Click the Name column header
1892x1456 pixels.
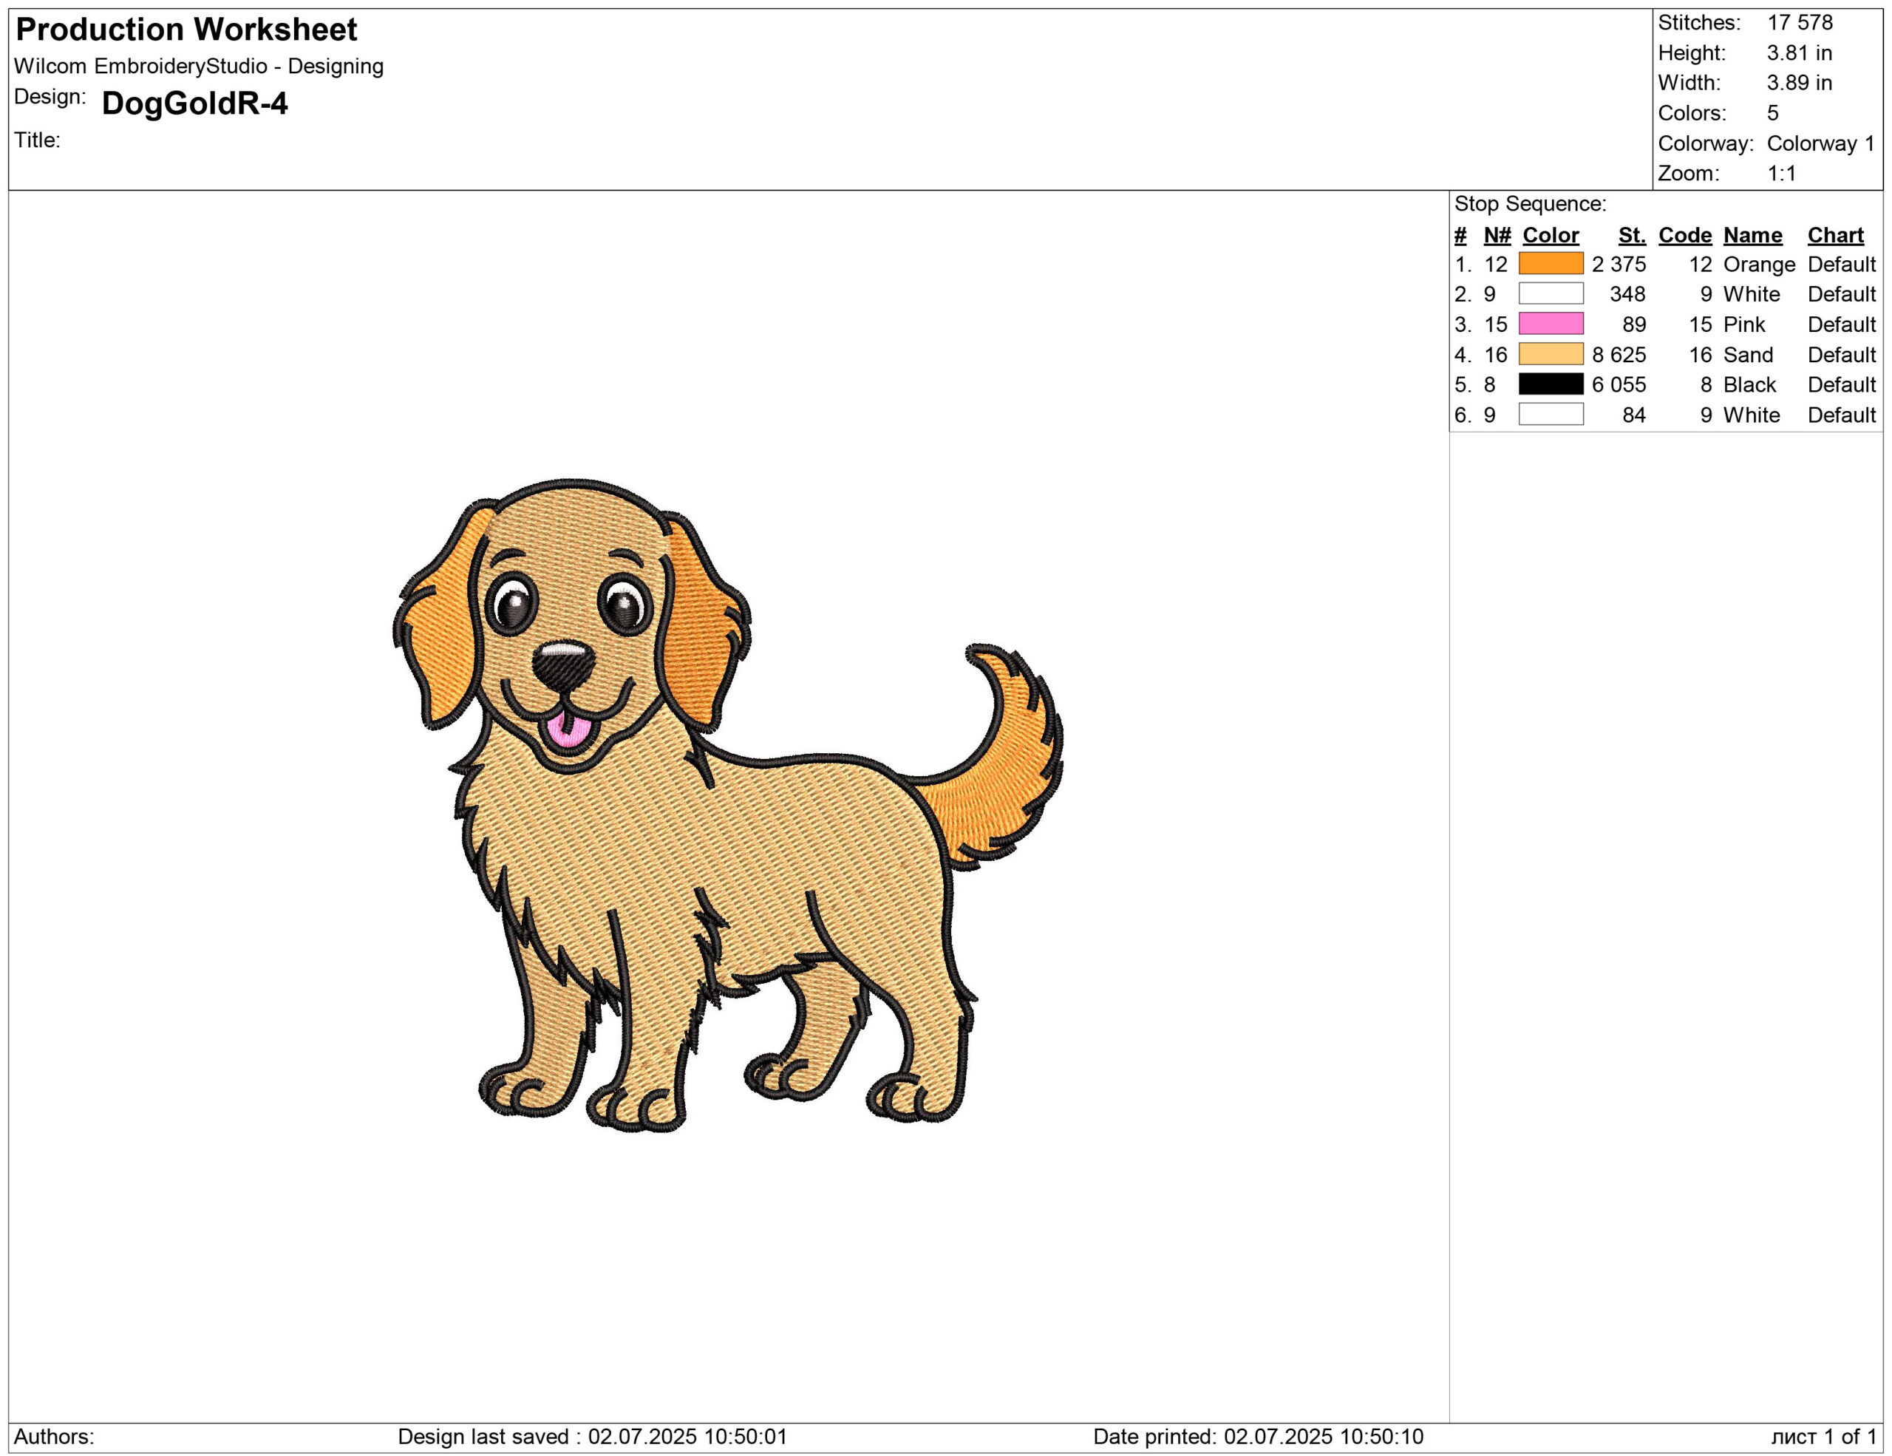[x=1752, y=235]
